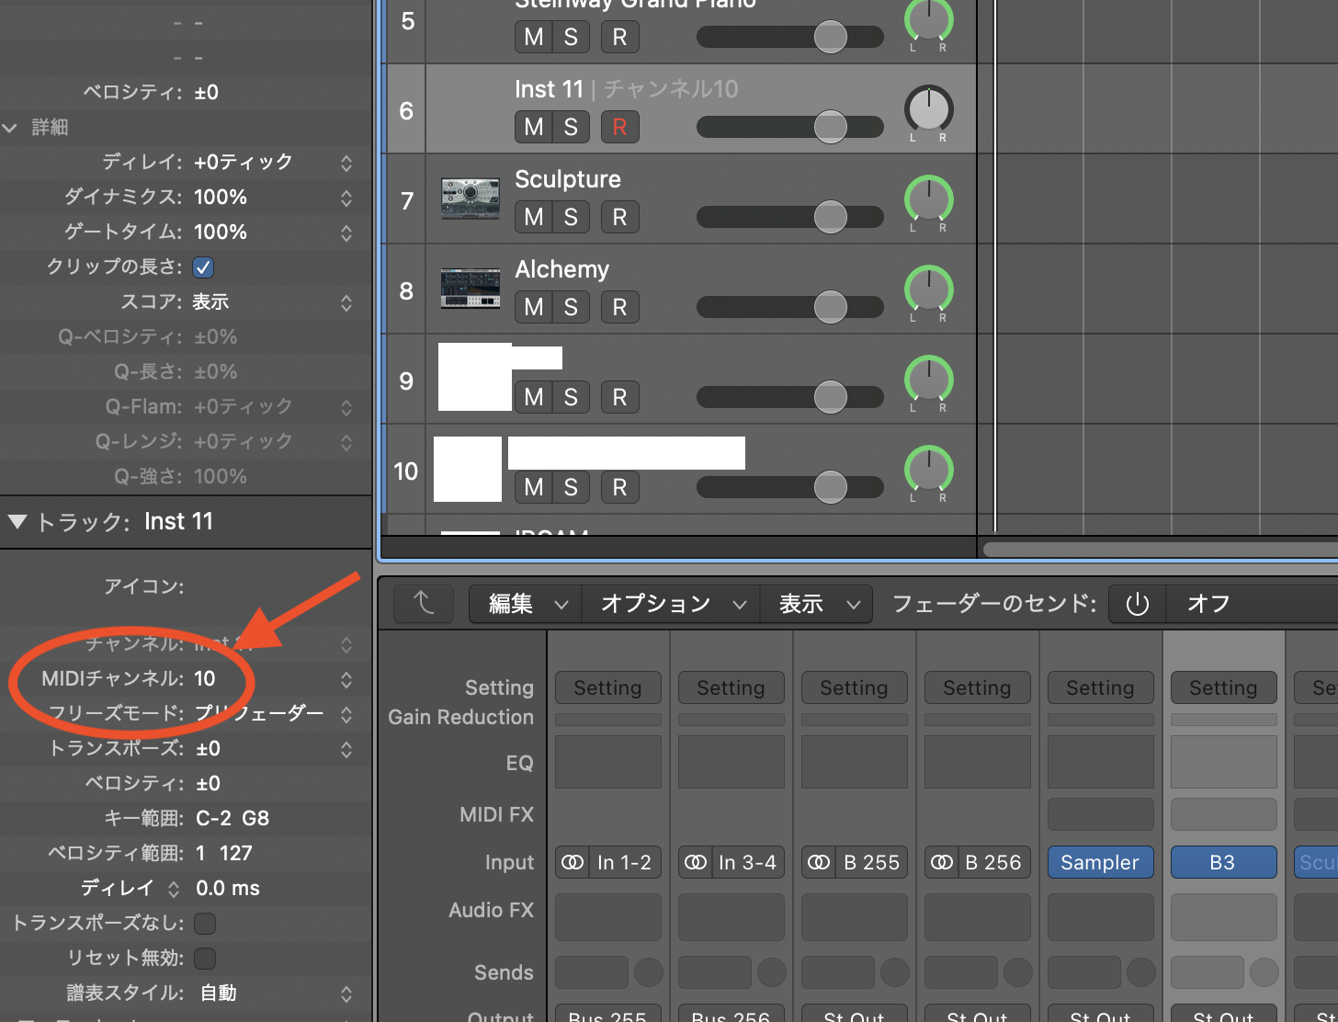Viewport: 1338px width, 1022px height.
Task: Uncheck the クリップの長さ checkbox
Action: [x=203, y=267]
